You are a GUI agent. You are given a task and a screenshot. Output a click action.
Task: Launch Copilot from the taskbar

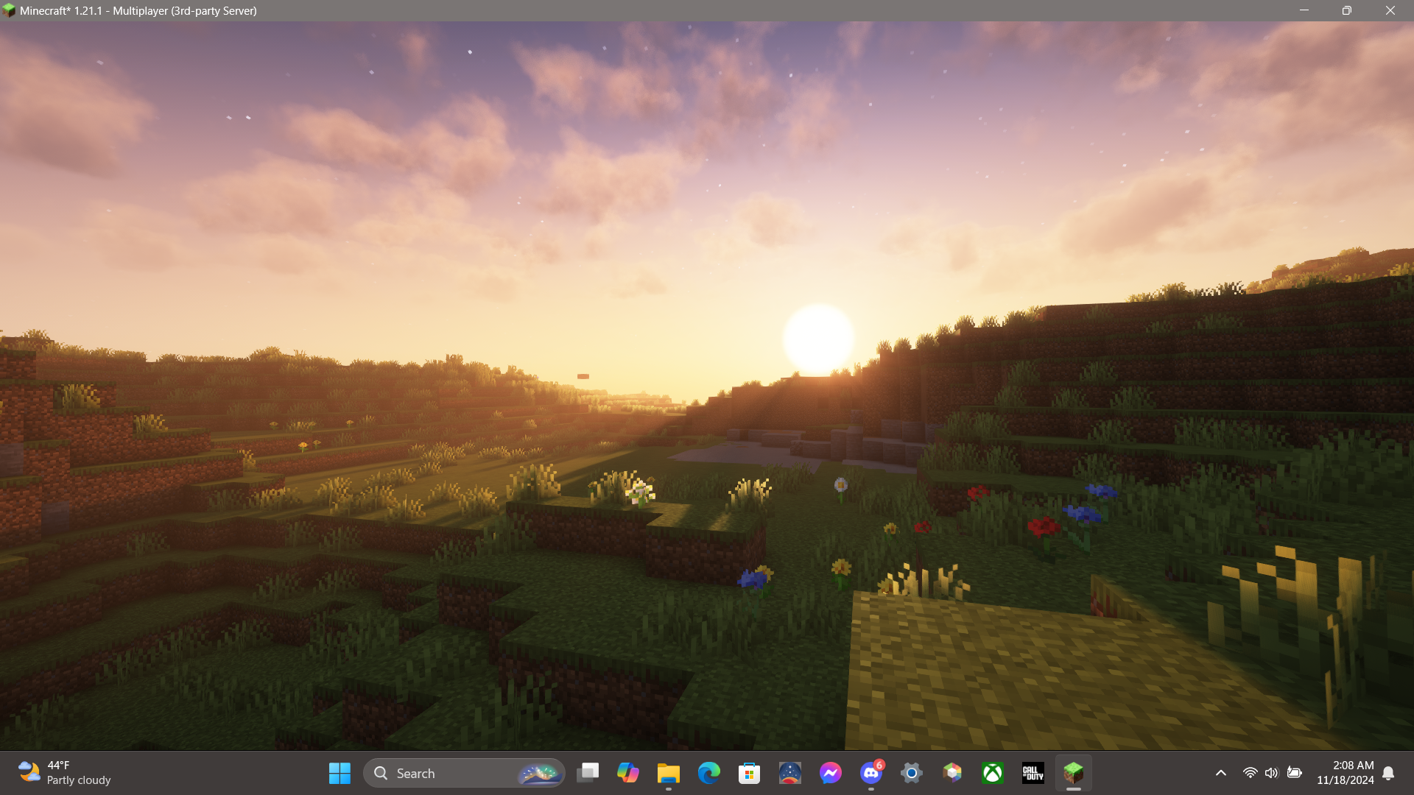click(x=628, y=773)
